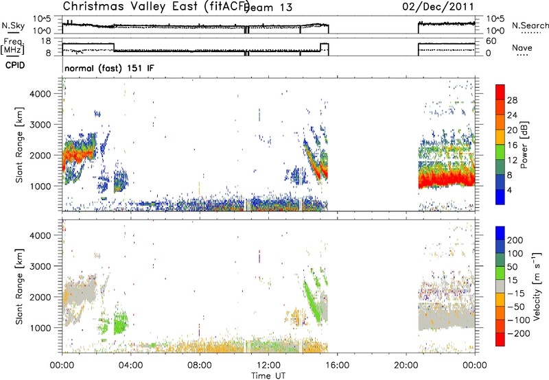This screenshot has height=380, width=549.
Task: Click the 'N.Sky' legend label
Action: point(13,25)
